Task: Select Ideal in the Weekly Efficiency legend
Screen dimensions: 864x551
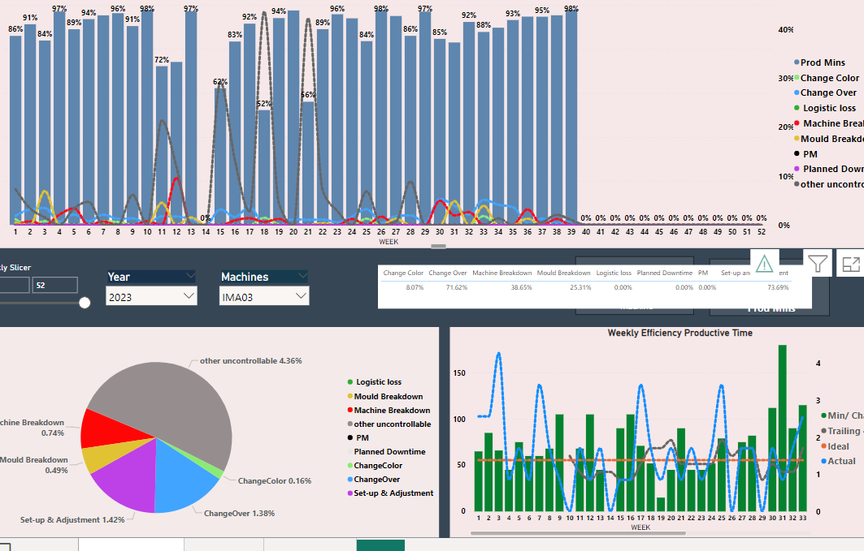Action: click(837, 446)
